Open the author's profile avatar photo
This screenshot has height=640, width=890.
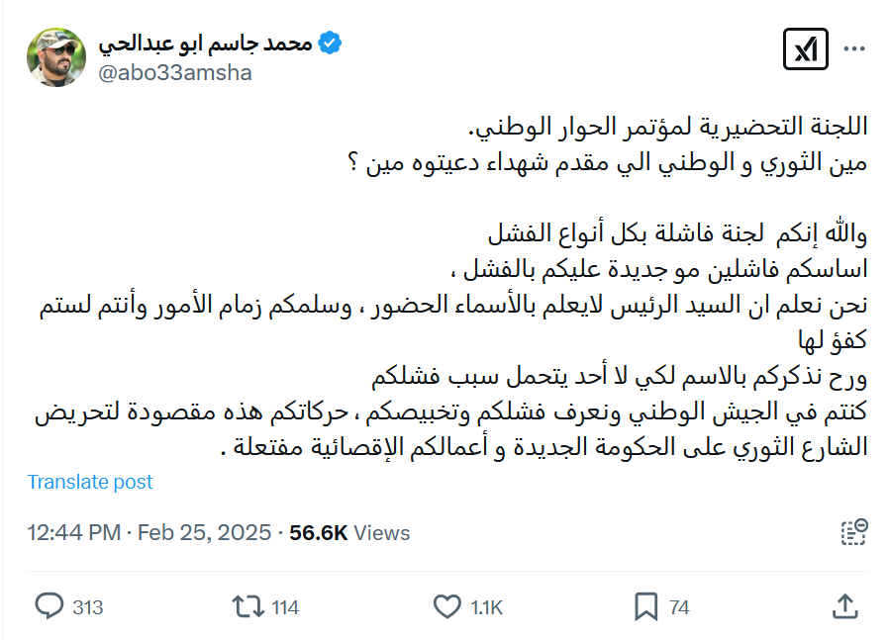coord(56,57)
